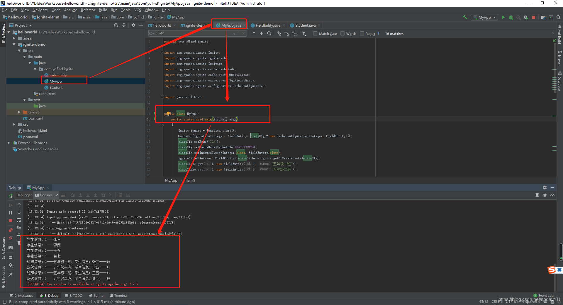Open the Debugger tab in Debug panel

click(x=24, y=195)
